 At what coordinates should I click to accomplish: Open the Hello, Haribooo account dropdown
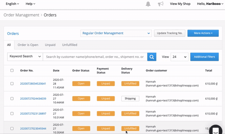coord(210,4)
